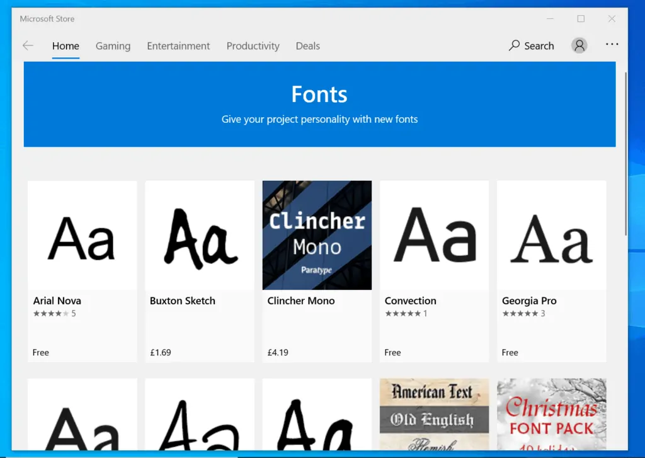Open the Christmas Font Pack listing
Viewport: 645px width, 458px height.
tap(551, 413)
